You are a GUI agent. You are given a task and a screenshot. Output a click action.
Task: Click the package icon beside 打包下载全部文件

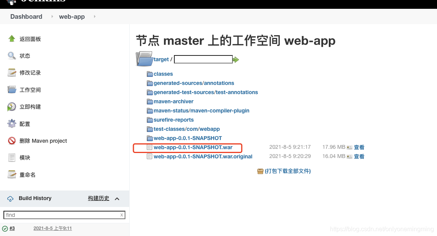coord(260,171)
